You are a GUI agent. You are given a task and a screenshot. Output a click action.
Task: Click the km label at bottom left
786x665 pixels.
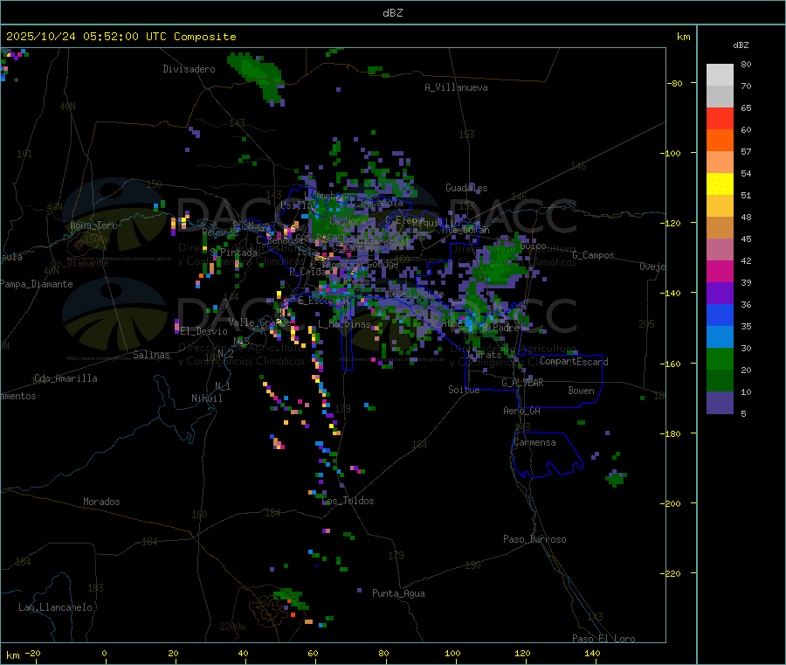point(13,655)
